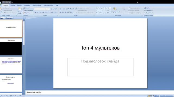
Task: Toggle Italic formatting
Action: [38, 12]
